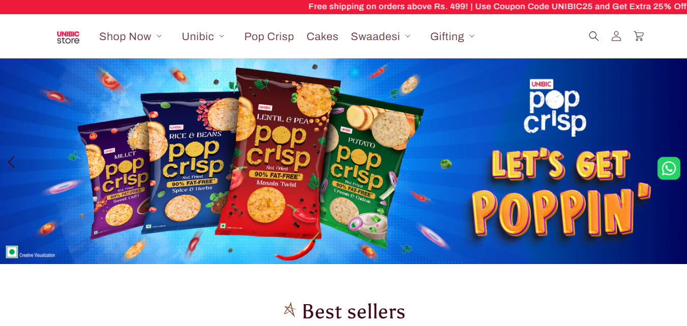Click the star icon beside Best sellers

tap(290, 310)
